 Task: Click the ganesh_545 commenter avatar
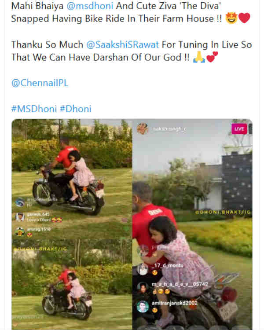pos(20,217)
